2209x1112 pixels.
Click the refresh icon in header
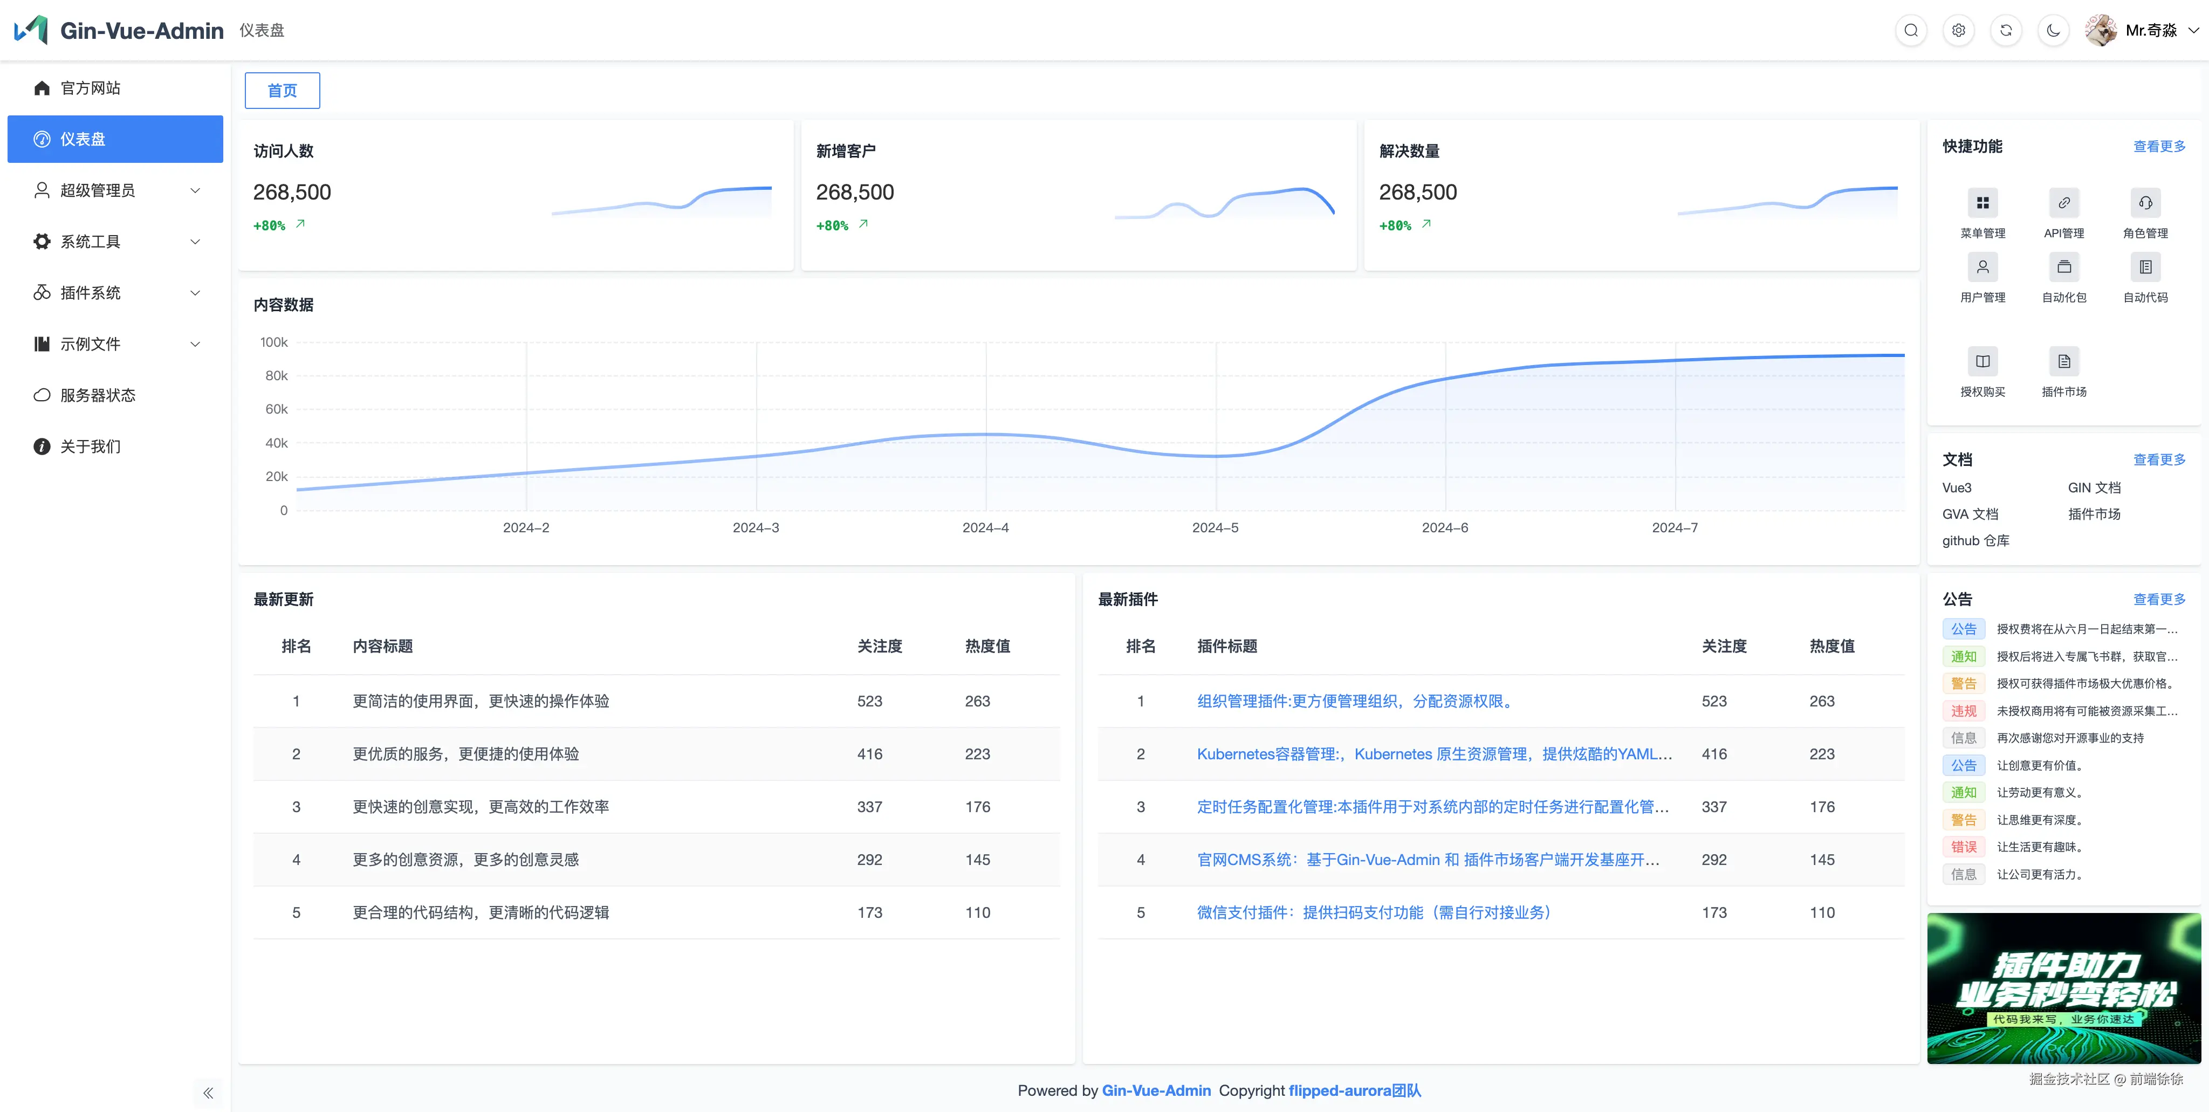coord(2006,31)
